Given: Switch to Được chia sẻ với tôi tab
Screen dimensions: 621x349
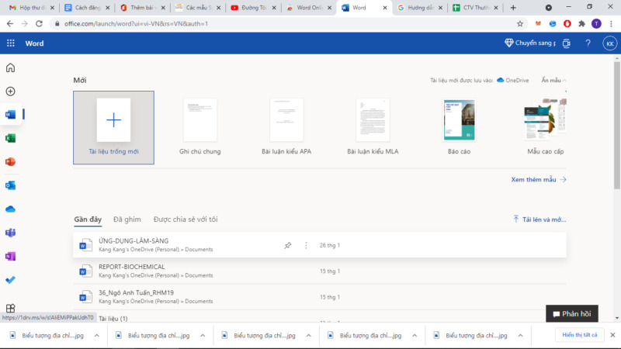Looking at the screenshot, I should point(186,219).
